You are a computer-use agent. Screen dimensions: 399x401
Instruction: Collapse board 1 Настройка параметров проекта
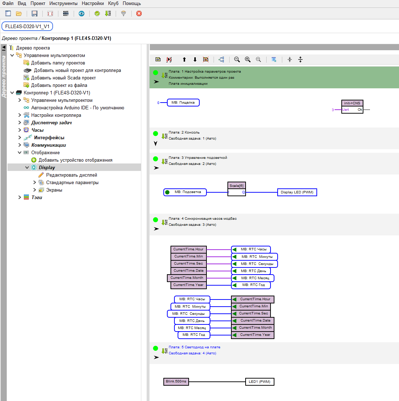pyautogui.click(x=156, y=82)
